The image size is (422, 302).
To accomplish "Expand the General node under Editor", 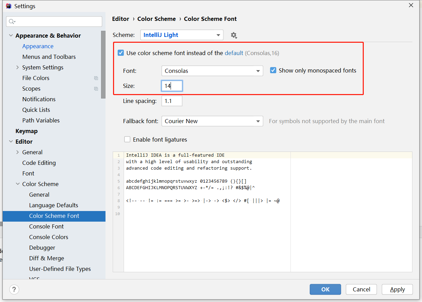I will 17,152.
